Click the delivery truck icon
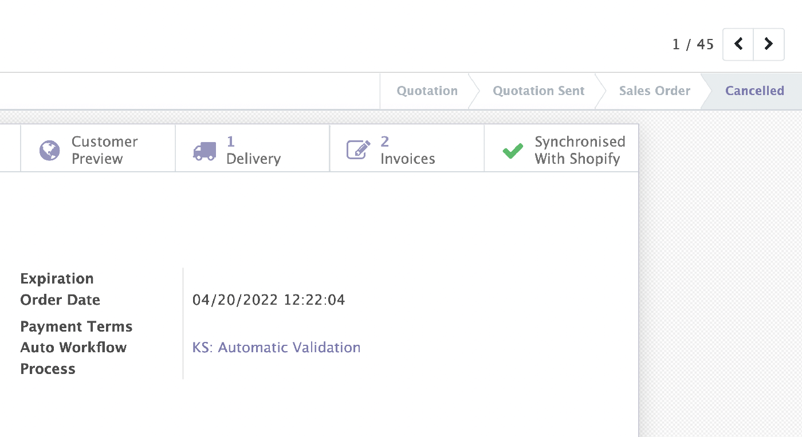Screen dimensions: 802x437 [205, 151]
